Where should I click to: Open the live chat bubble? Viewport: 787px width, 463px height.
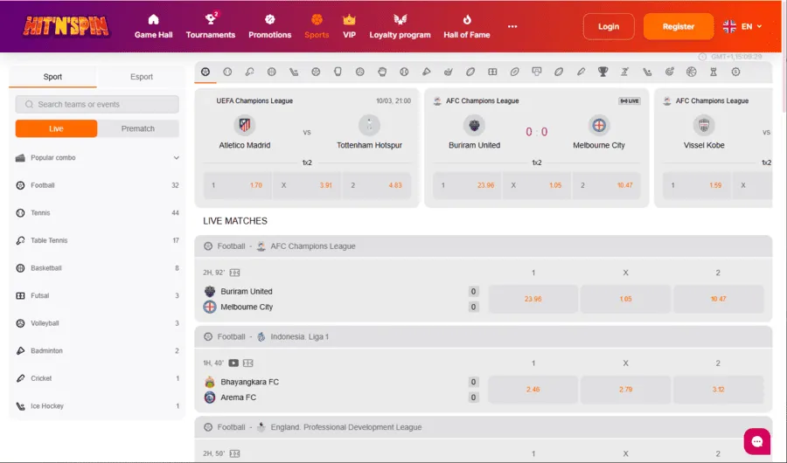tap(757, 441)
